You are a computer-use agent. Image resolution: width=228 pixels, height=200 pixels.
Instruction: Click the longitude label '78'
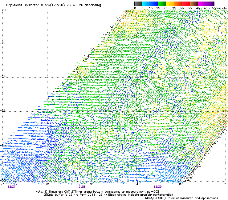point(47,184)
